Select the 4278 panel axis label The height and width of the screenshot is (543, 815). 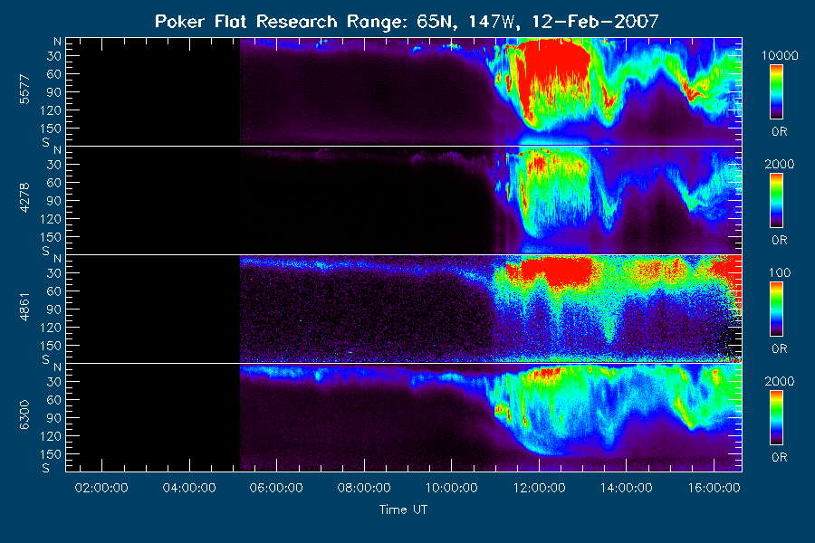pos(24,198)
